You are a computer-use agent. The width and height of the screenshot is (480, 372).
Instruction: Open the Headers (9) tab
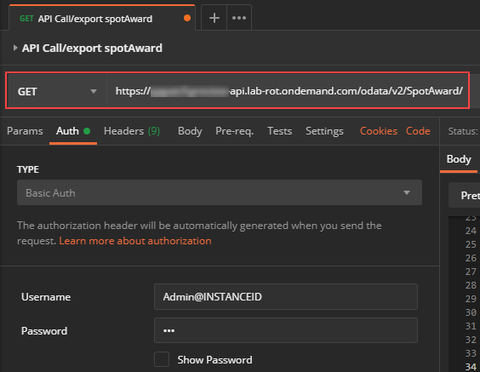click(132, 131)
